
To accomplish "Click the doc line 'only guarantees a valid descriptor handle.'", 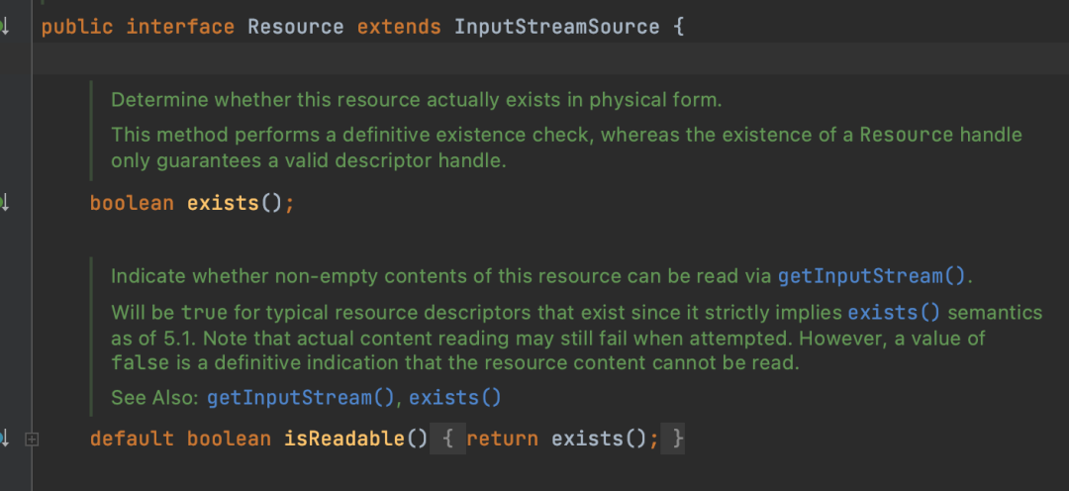I will pyautogui.click(x=309, y=161).
